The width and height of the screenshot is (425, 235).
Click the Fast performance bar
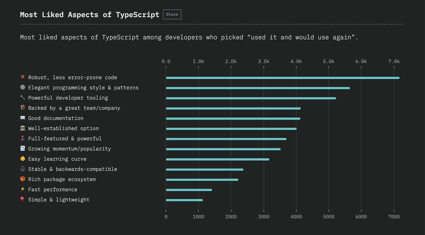pos(189,190)
